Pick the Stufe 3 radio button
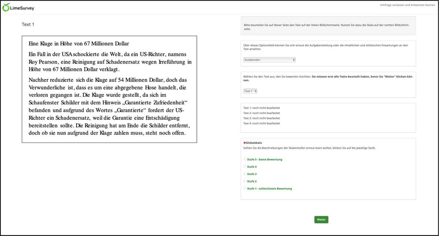Screen dimensions: 439x236 click(x=245, y=174)
